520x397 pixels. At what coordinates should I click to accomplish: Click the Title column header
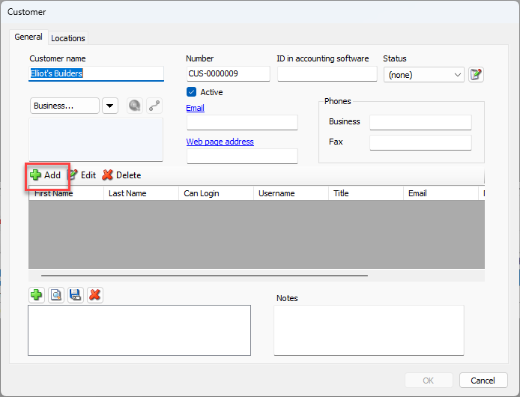point(366,193)
